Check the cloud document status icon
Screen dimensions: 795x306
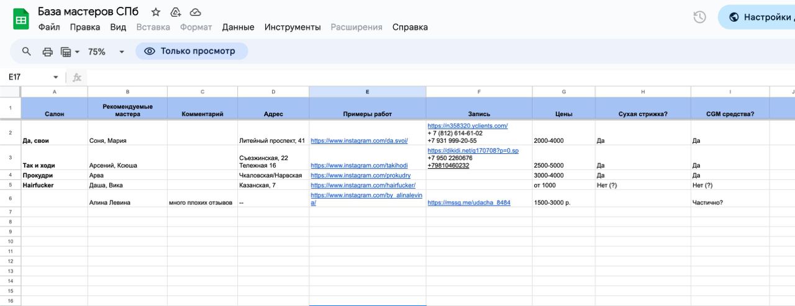click(196, 12)
